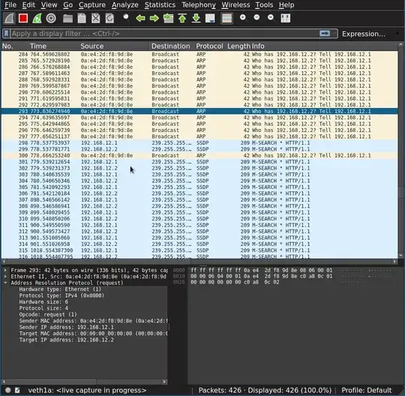Sort by Time column header
The width and height of the screenshot is (405, 396).
click(x=53, y=46)
